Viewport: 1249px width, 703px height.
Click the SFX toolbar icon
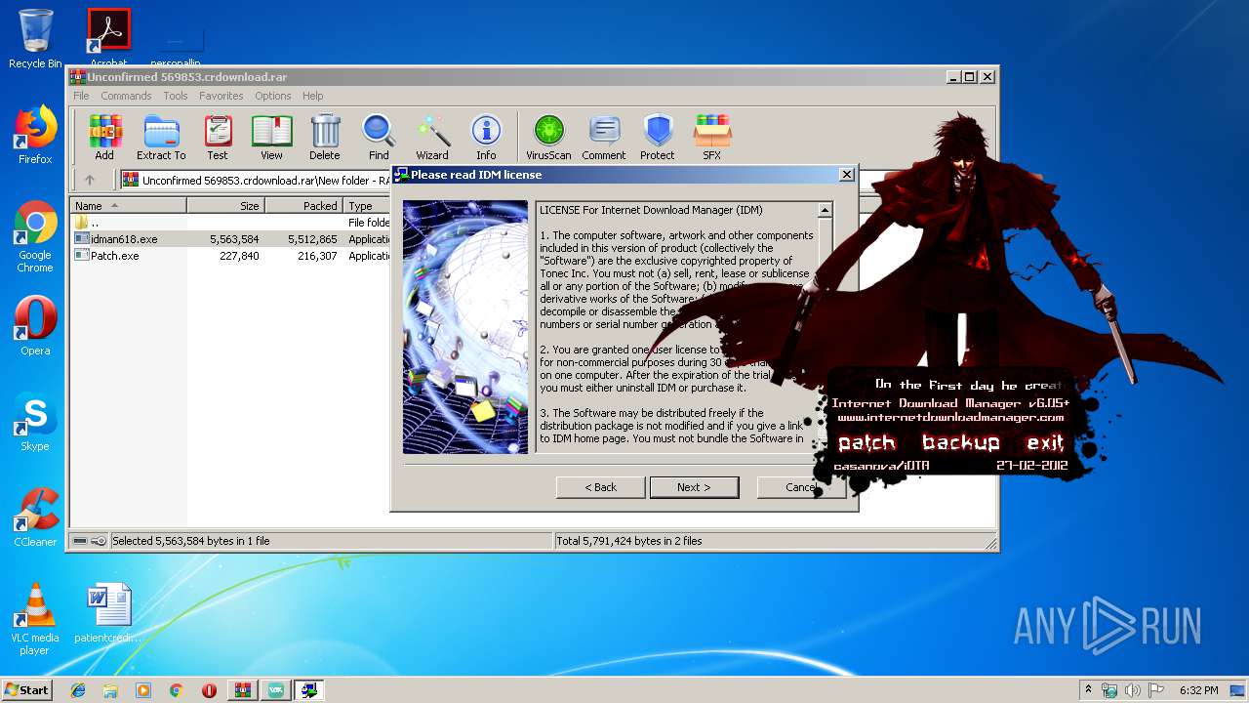click(x=712, y=137)
